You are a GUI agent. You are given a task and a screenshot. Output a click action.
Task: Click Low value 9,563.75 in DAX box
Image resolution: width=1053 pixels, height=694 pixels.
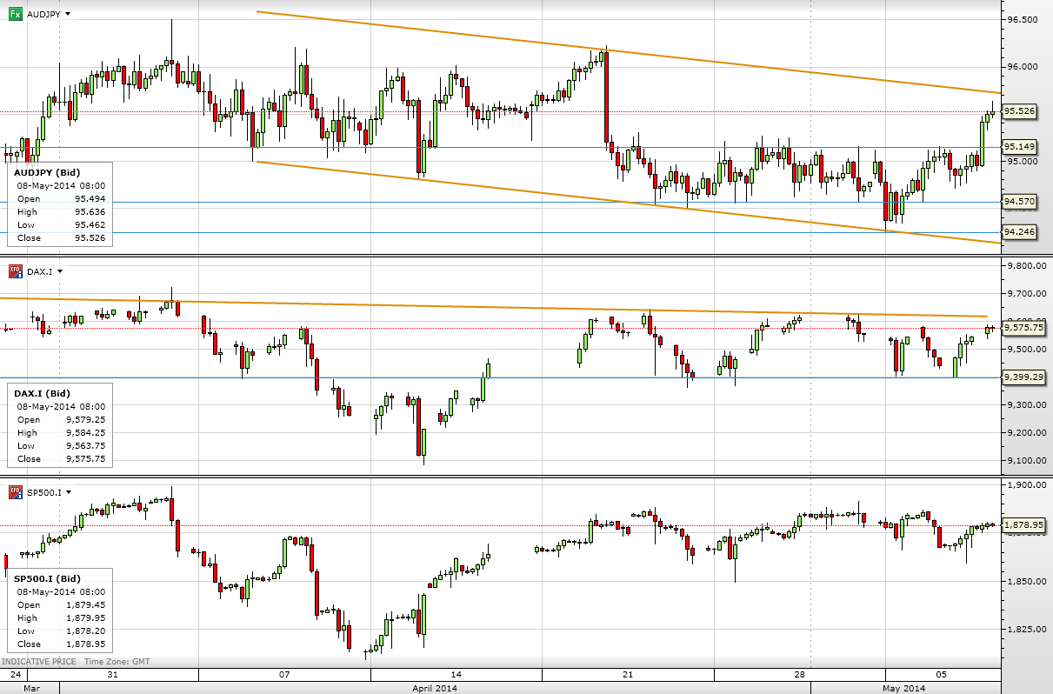click(86, 445)
